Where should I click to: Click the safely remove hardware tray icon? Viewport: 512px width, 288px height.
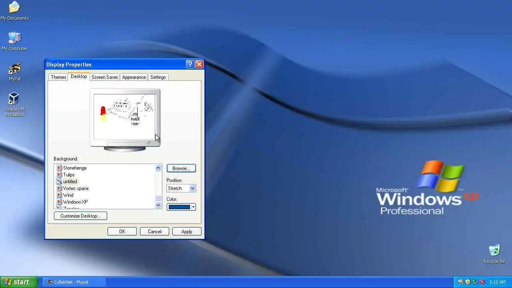[475, 282]
